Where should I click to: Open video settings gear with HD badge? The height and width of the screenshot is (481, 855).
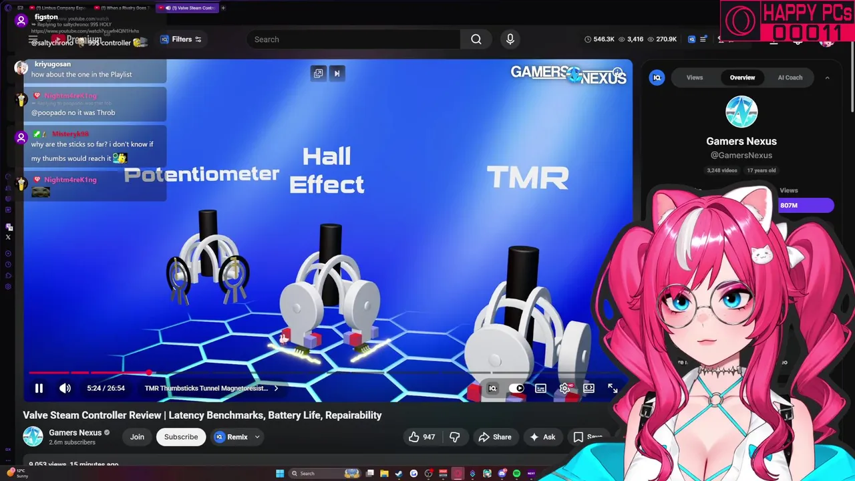coord(565,388)
